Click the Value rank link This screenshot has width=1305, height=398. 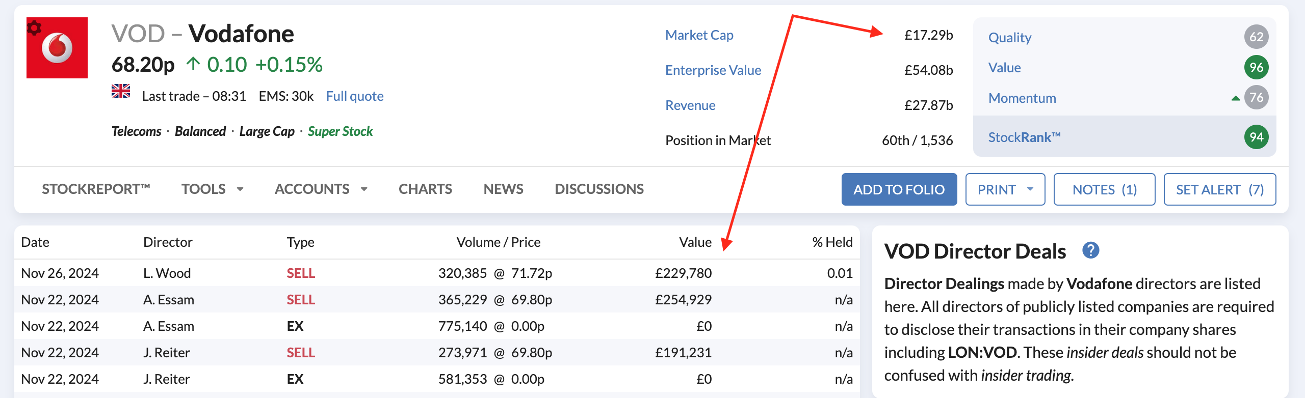[x=1004, y=68]
